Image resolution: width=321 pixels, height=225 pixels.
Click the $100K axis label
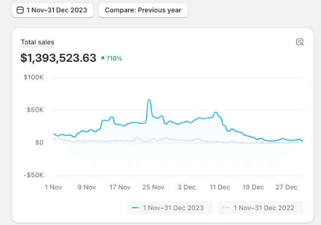(33, 77)
